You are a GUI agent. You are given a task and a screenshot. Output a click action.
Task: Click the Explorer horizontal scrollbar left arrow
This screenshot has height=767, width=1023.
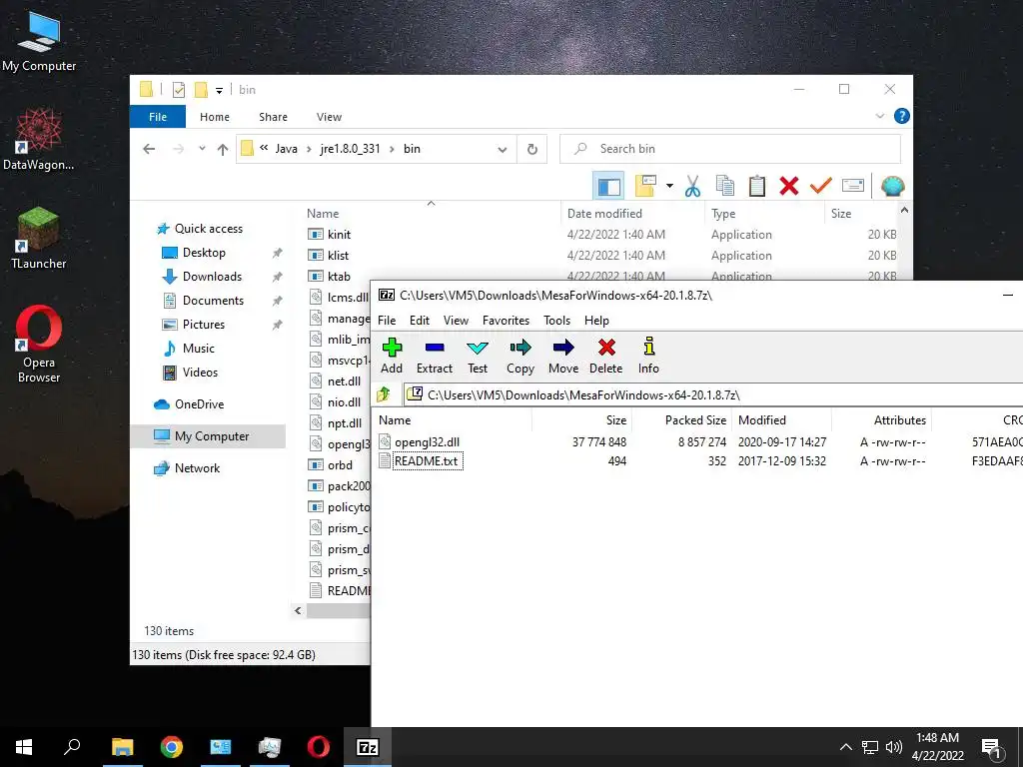coord(298,610)
